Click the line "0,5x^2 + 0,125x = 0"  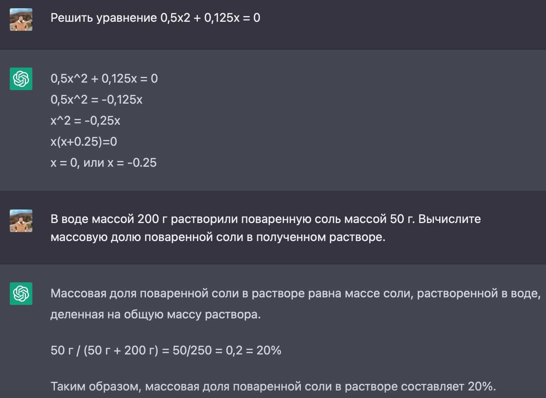(104, 78)
